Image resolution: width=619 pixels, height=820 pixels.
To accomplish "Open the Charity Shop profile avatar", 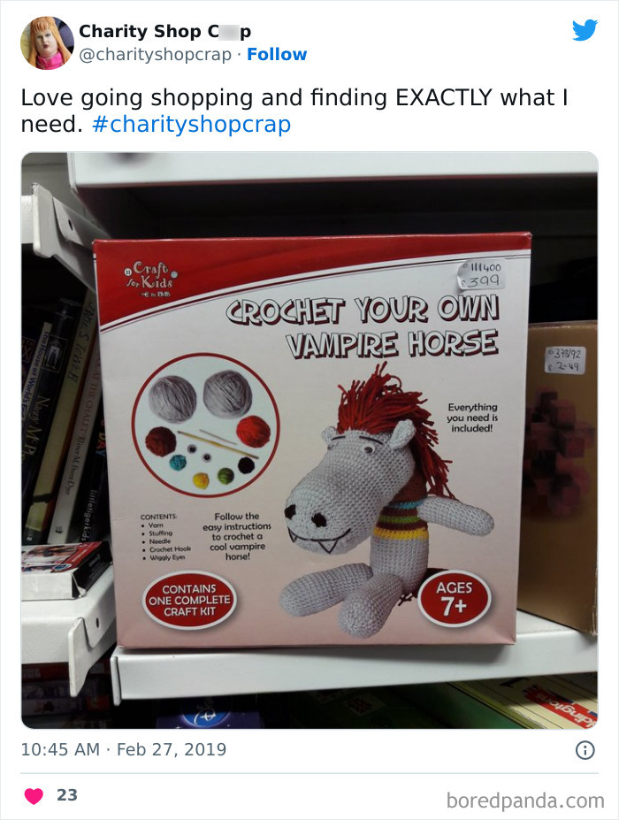I will pos(47,42).
